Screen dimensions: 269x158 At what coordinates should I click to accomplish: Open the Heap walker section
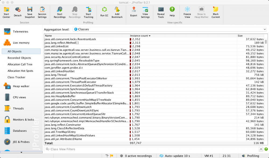click(21, 86)
